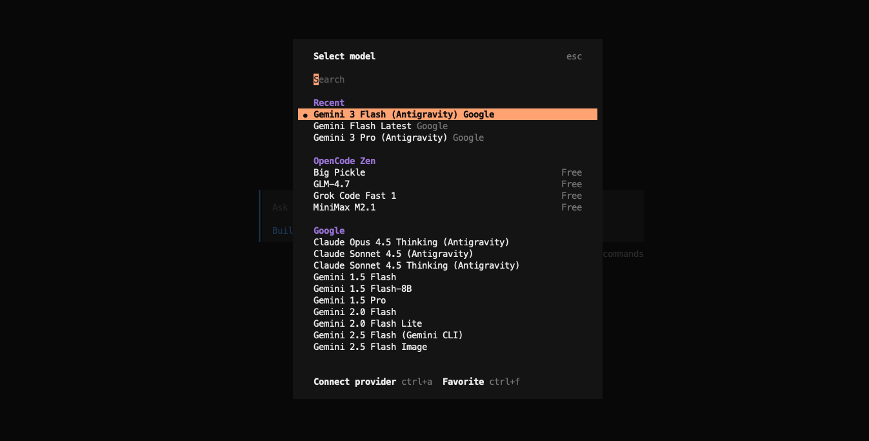Choose Gemini Flash Latest from Recent
Screen dimensions: 869x441
448,126
